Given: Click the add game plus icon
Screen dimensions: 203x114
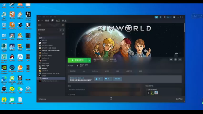Looking at the screenshot, I should point(39,99).
